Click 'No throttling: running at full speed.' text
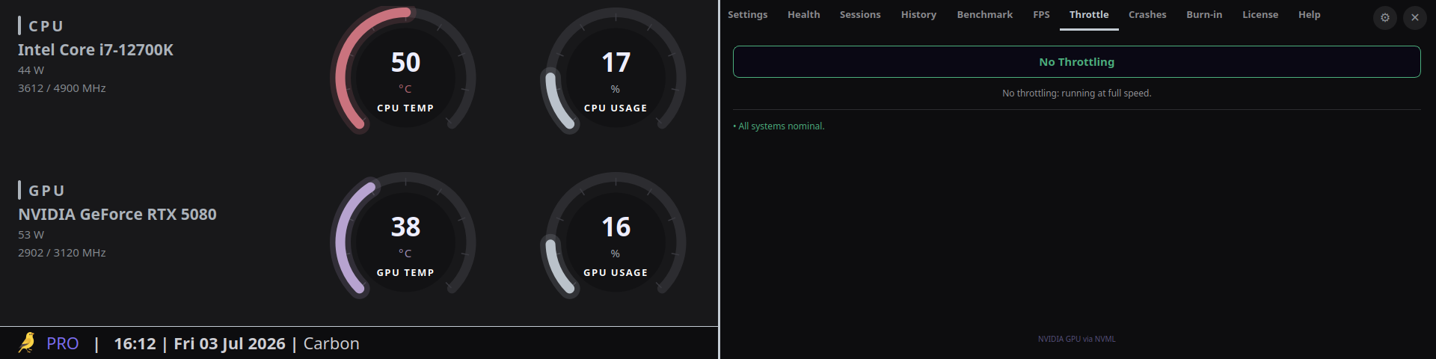The width and height of the screenshot is (1436, 359). click(x=1076, y=93)
